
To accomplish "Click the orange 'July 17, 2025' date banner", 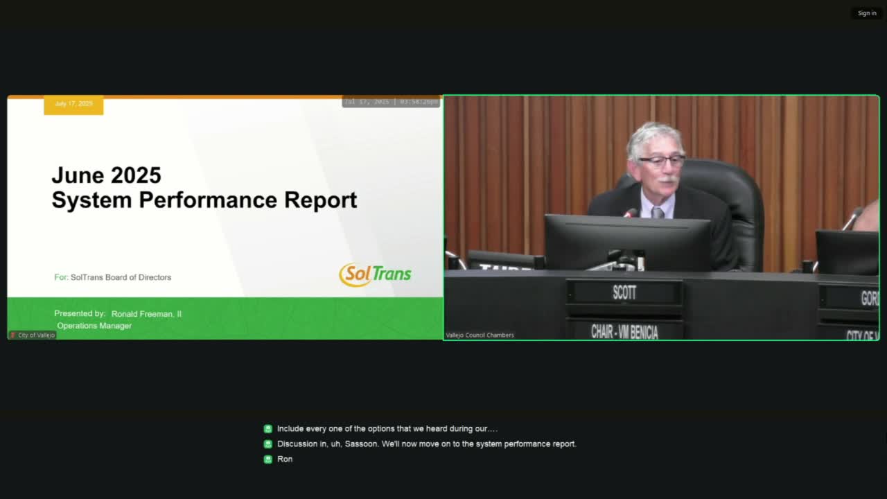I will point(73,104).
